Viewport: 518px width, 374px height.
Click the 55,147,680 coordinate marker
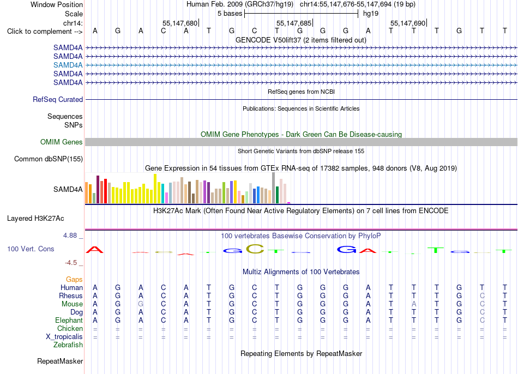(180, 23)
